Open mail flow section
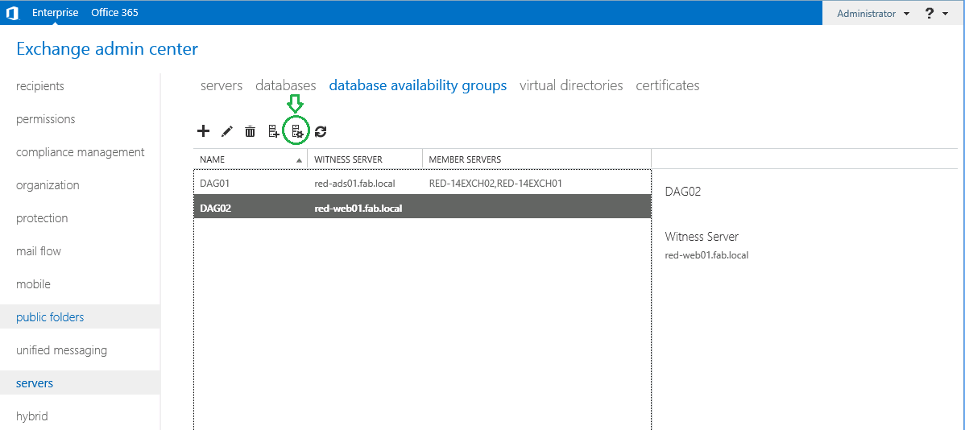 (x=39, y=251)
